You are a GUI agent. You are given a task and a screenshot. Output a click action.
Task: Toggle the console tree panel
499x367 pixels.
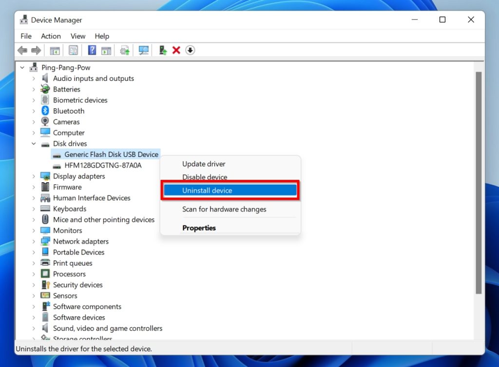tap(55, 50)
